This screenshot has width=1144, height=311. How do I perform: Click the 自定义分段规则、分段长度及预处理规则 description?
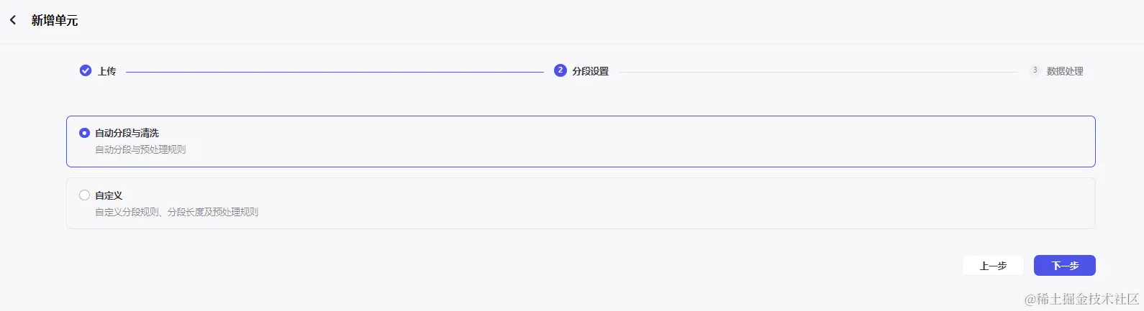pos(176,212)
